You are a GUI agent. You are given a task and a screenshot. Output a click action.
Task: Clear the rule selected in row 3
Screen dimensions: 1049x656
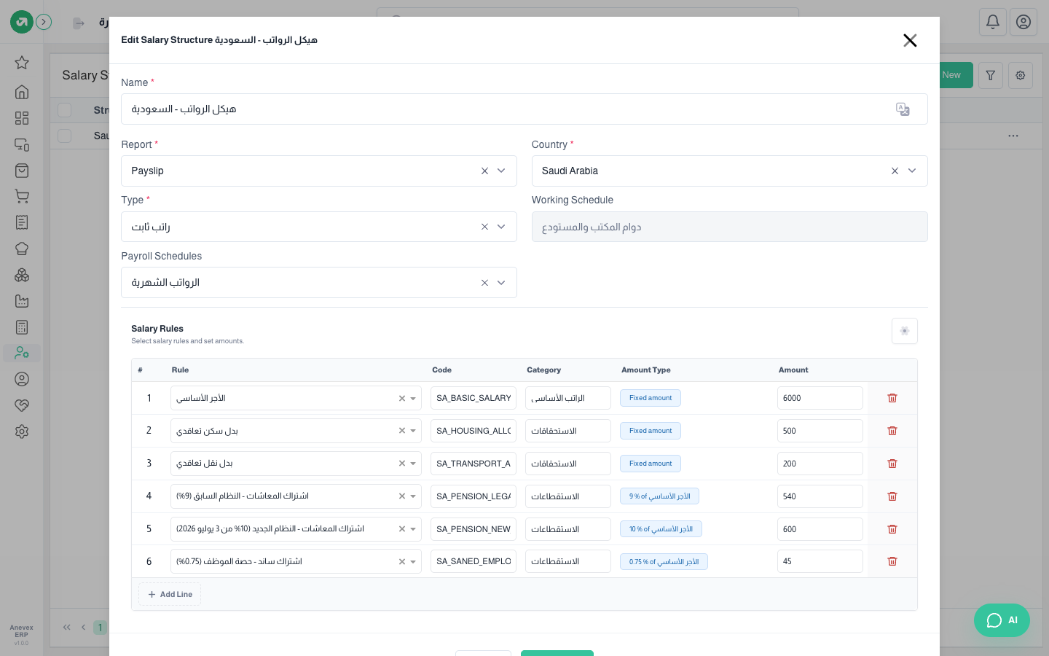point(401,464)
